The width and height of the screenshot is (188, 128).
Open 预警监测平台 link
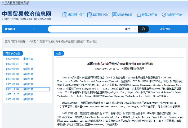click(149, 15)
